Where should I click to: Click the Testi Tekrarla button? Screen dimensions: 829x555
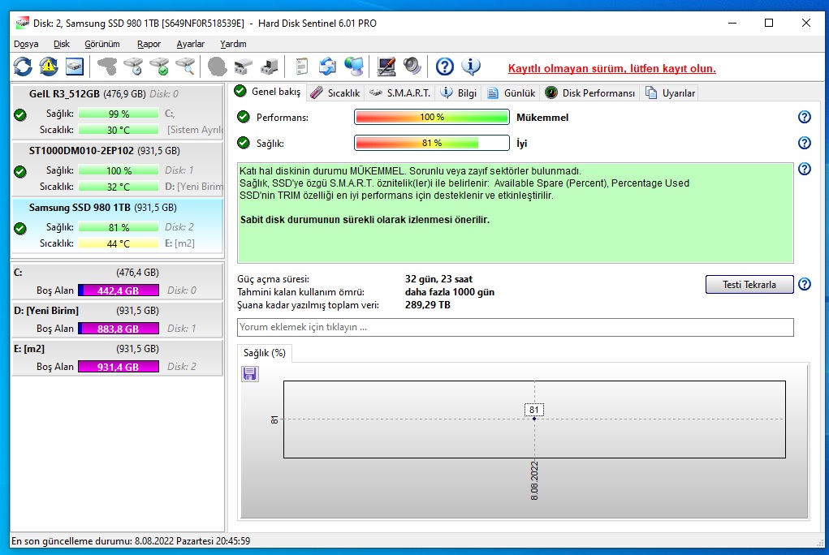749,284
